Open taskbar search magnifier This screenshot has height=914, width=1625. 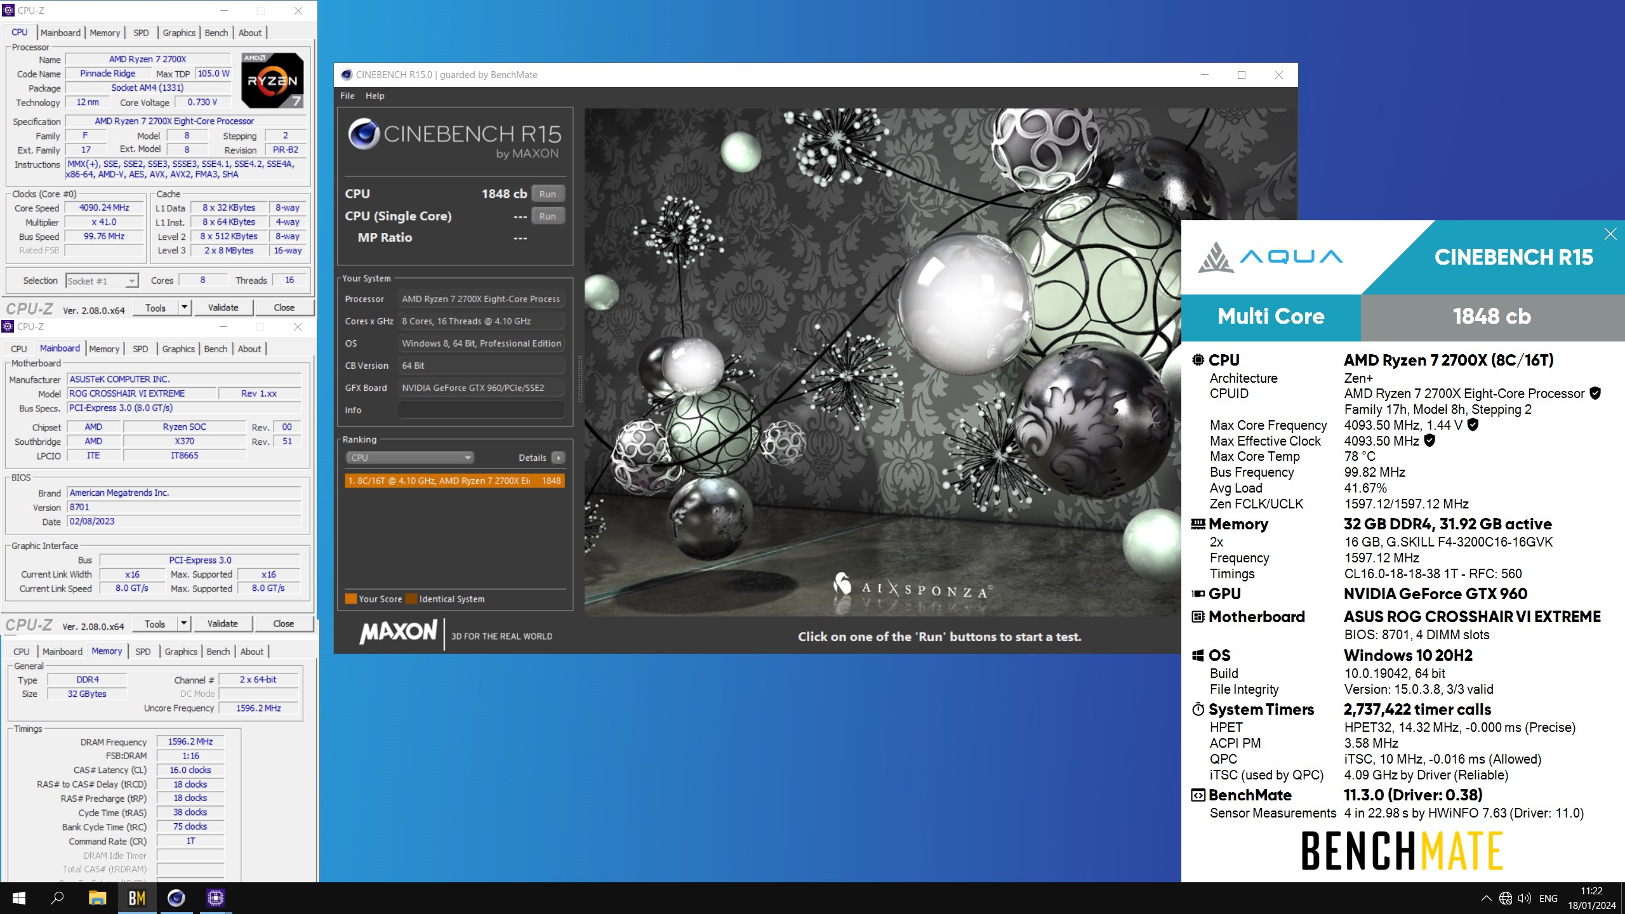(58, 898)
